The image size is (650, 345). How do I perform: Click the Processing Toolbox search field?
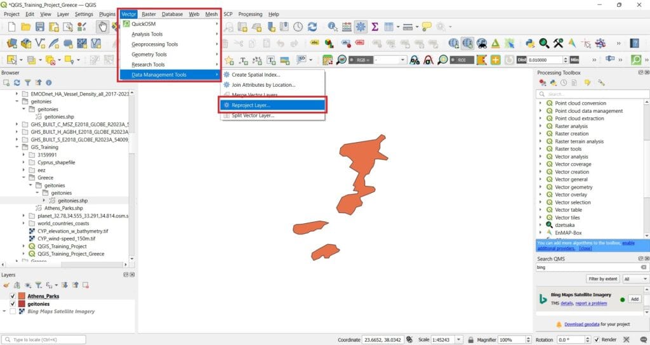[x=592, y=94]
